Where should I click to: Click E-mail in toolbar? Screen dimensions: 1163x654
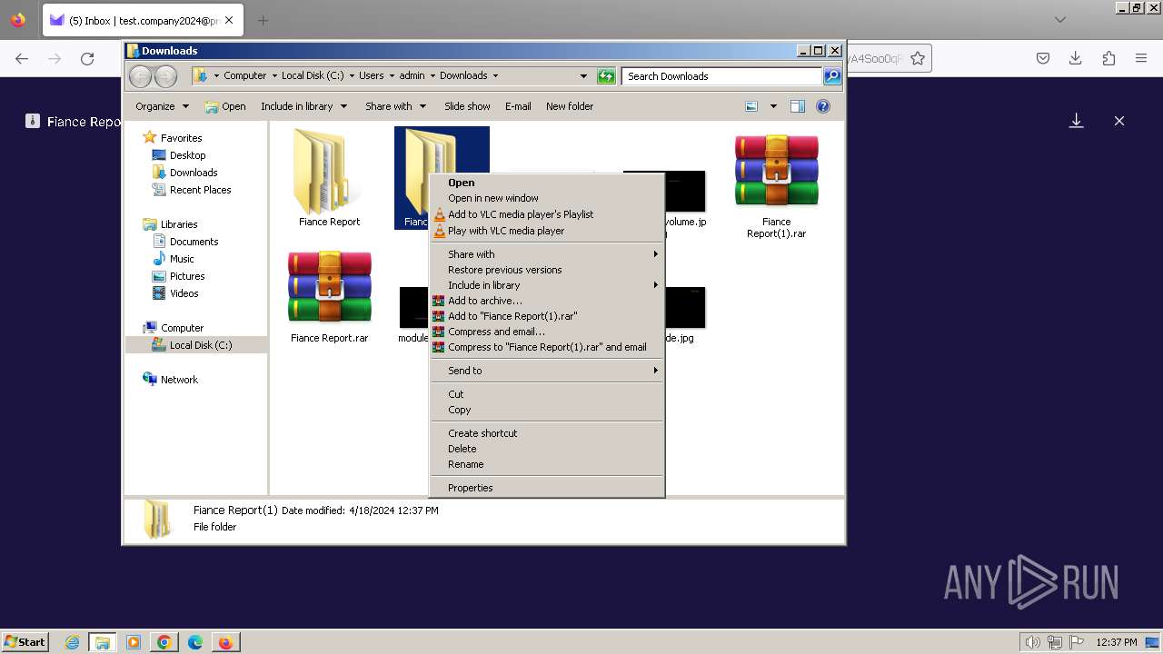518,106
